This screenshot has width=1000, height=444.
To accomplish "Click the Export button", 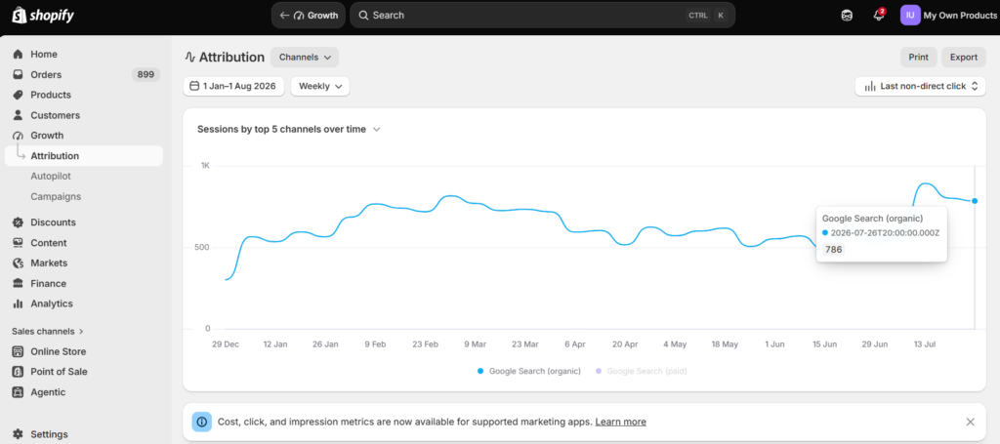I will tap(964, 58).
